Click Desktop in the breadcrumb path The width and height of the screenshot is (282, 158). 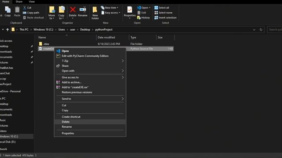click(x=85, y=29)
